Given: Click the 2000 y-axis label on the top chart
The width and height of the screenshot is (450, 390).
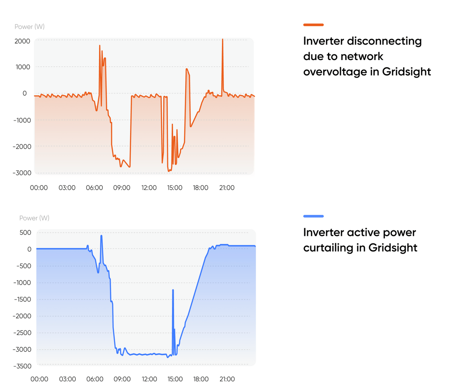Looking at the screenshot, I should click(x=22, y=41).
